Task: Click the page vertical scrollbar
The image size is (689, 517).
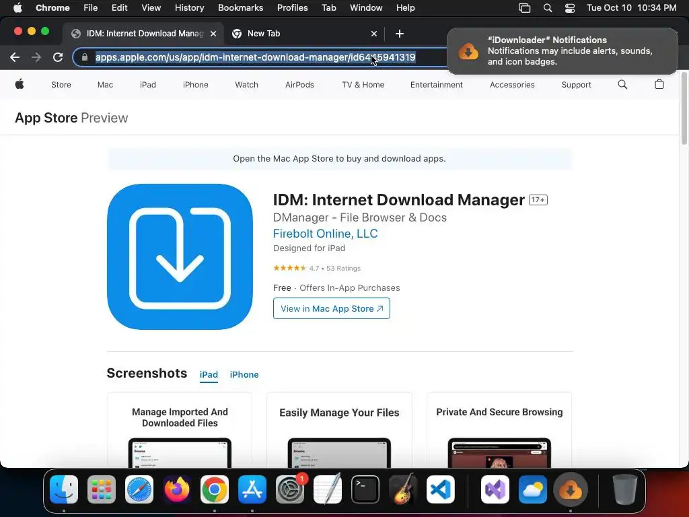Action: [684, 109]
